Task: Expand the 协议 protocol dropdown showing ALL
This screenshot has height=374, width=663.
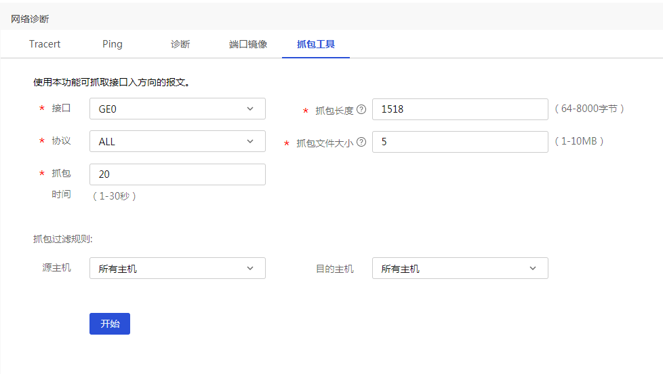Action: tap(178, 141)
